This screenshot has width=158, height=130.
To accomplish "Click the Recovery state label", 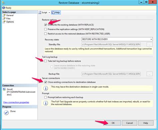I will point(52,39).
